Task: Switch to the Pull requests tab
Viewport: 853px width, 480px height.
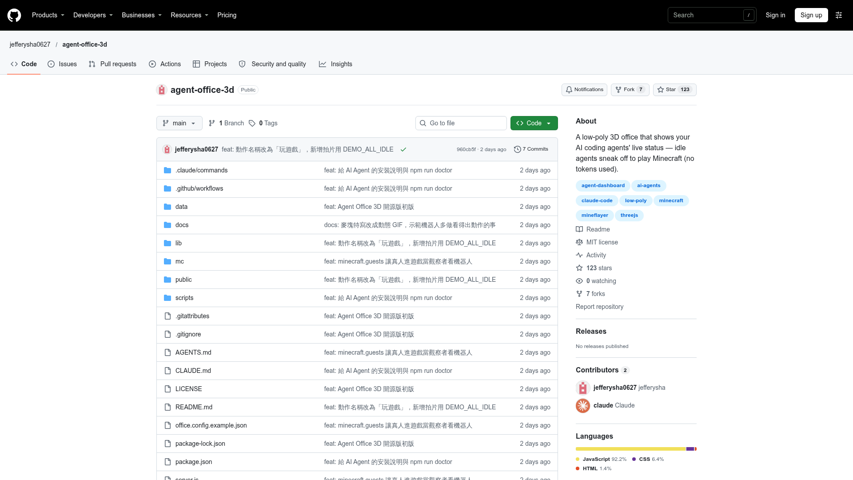Action: (112, 64)
